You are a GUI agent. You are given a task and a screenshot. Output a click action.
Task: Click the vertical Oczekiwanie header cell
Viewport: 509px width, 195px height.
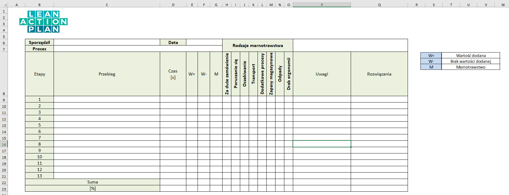tap(244, 74)
